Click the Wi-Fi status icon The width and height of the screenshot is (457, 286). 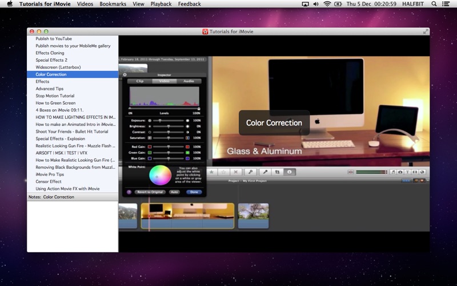(x=327, y=4)
